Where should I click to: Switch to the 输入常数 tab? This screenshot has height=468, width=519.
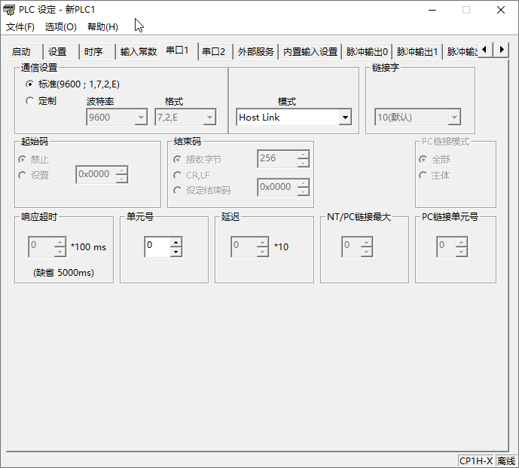(x=139, y=52)
